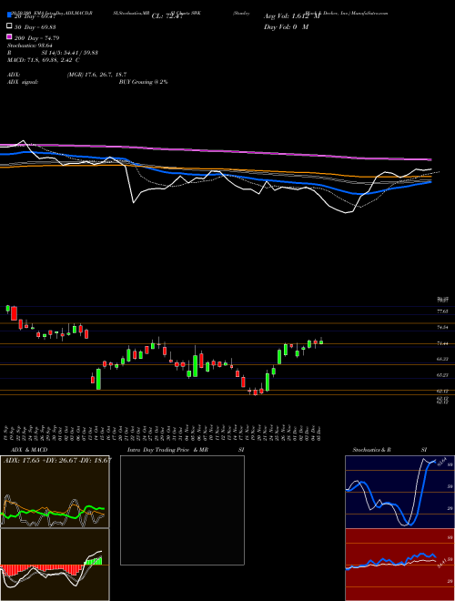This screenshot has height=601, width=455.
Task: Click the 74.54 price axis label
Action: pos(442,327)
